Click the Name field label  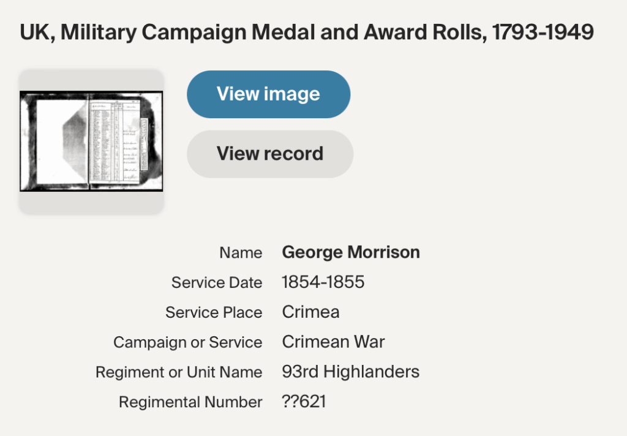coord(241,253)
